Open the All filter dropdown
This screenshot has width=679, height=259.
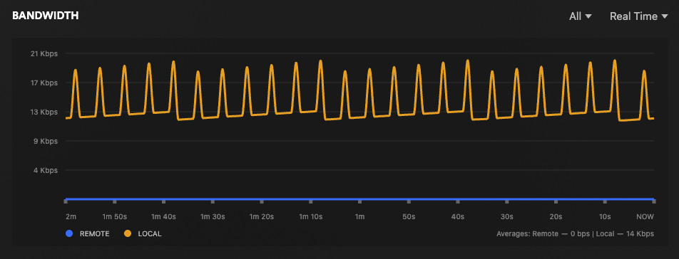[x=581, y=16]
